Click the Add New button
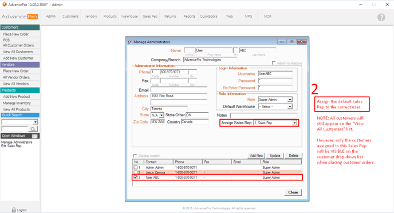The width and height of the screenshot is (394, 213). pyautogui.click(x=257, y=156)
